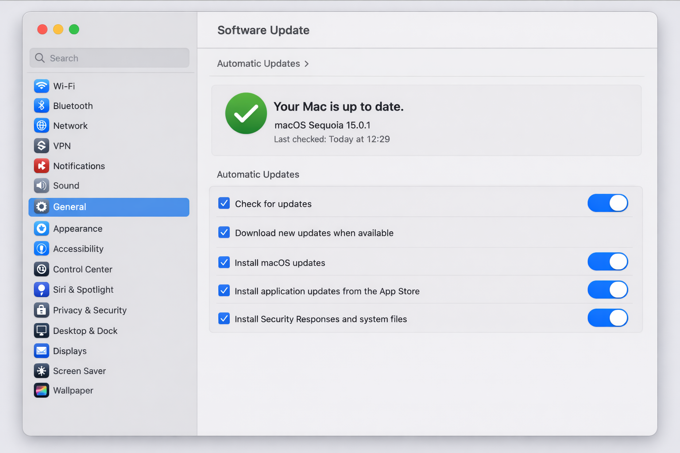Click the Wi-Fi icon in sidebar
Screen dimensions: 680x453
pos(42,86)
